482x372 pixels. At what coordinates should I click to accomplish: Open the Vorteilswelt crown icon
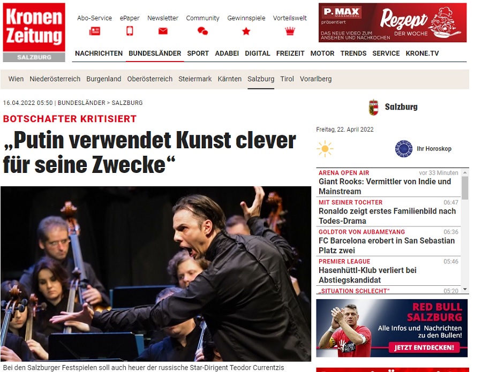point(290,31)
